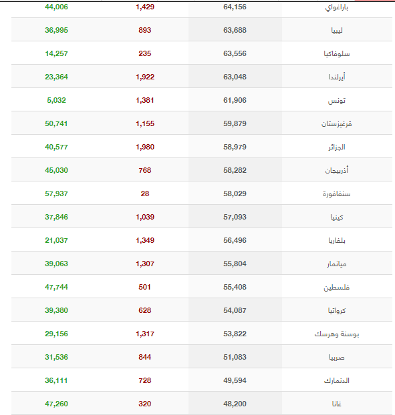The image size is (395, 415).
Task: Click ميانمار deaths value 1,307
Action: (145, 264)
